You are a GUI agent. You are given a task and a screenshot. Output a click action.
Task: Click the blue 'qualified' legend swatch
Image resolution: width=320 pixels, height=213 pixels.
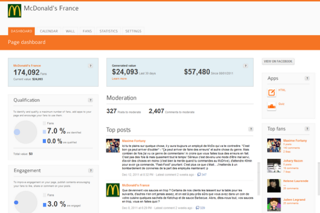[44, 141]
